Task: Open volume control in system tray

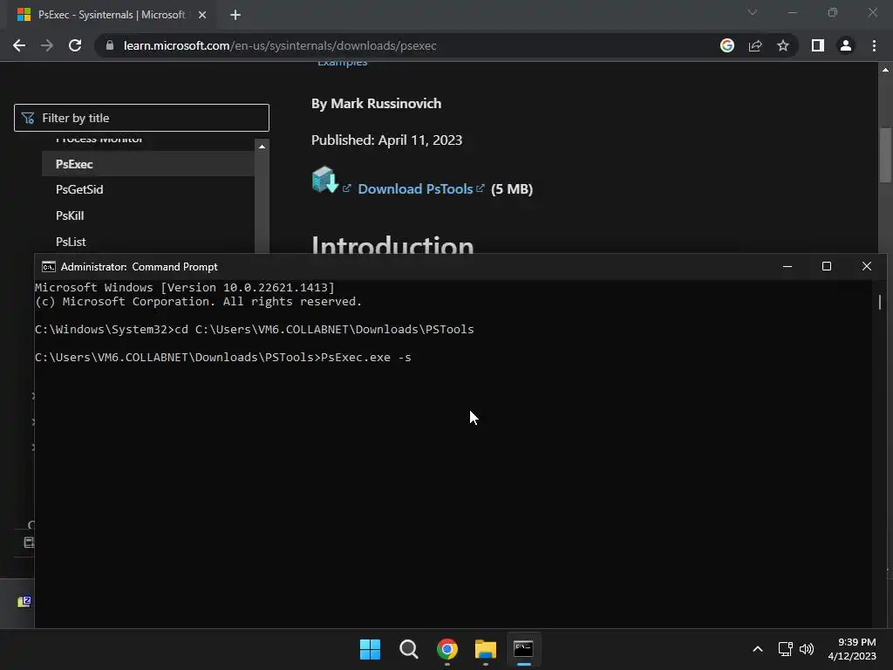Action: [807, 649]
